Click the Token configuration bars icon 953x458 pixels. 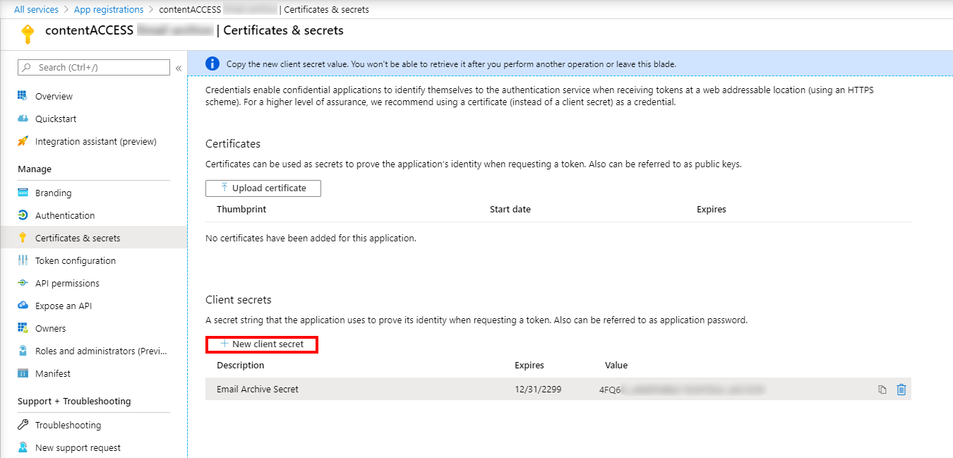click(23, 260)
